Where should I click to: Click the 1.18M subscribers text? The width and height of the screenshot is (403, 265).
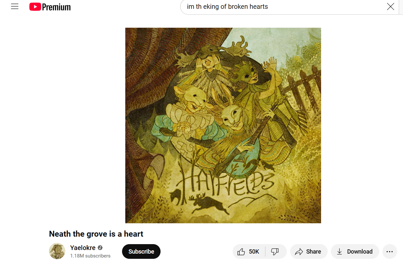coord(90,256)
